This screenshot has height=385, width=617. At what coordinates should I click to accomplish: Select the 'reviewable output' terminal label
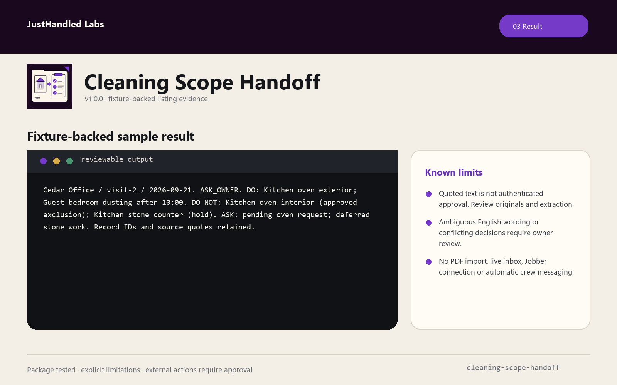coord(117,159)
